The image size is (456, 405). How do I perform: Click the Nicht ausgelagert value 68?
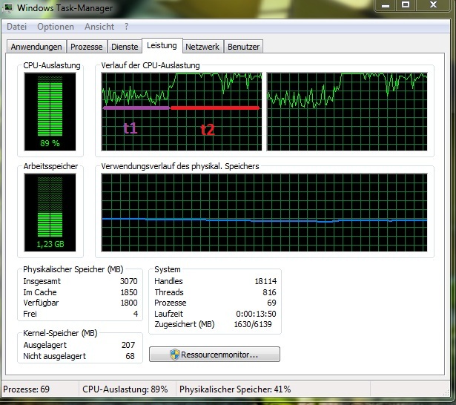(x=130, y=356)
